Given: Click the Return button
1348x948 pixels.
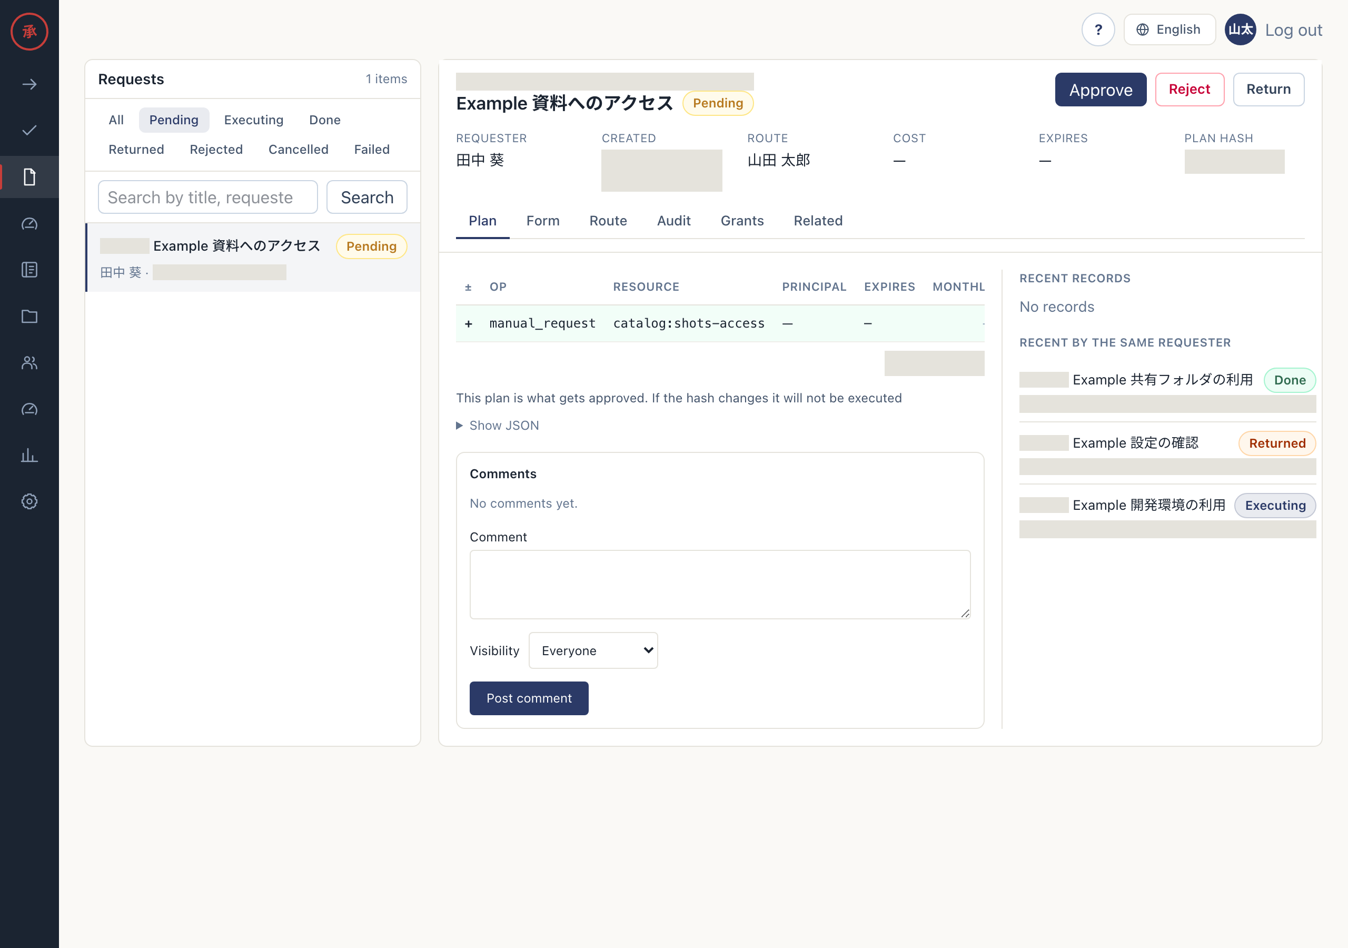Looking at the screenshot, I should click(x=1268, y=90).
